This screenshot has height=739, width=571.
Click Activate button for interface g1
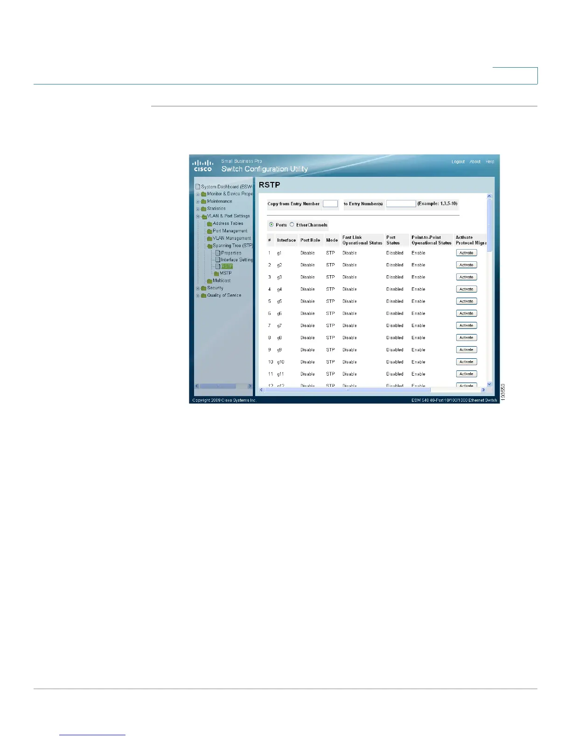(x=467, y=253)
